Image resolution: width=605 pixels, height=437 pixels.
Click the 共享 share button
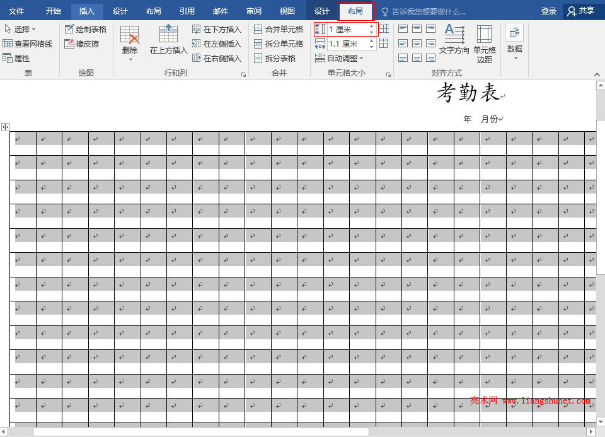582,11
